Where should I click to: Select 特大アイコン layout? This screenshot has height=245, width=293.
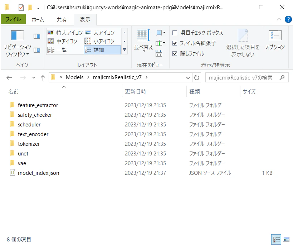coord(65,33)
